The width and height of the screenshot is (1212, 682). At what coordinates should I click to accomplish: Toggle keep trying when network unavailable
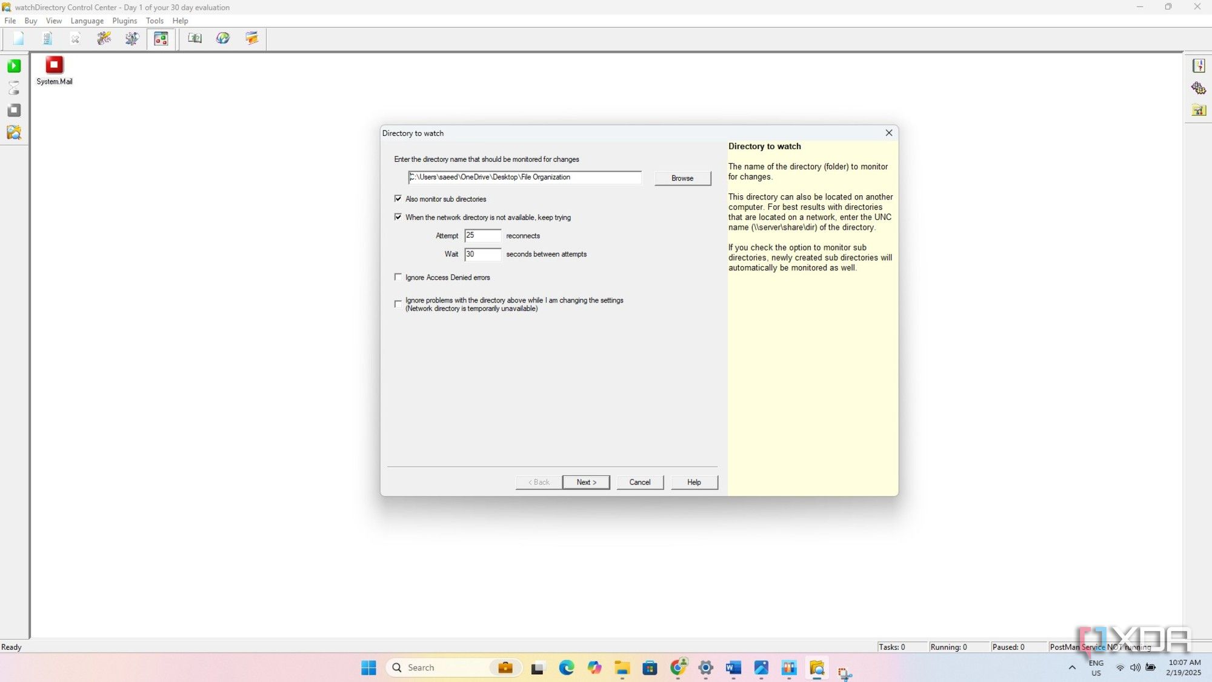coord(398,217)
